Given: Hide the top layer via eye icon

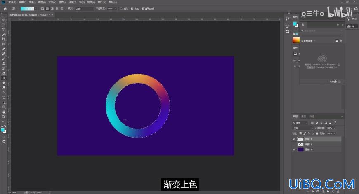Looking at the screenshot, I should pos(294,139).
